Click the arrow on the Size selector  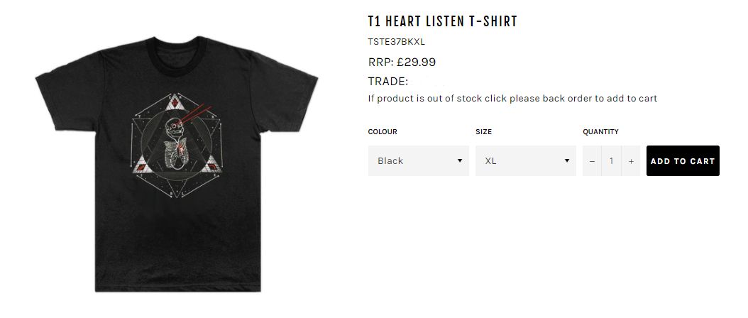tap(567, 161)
